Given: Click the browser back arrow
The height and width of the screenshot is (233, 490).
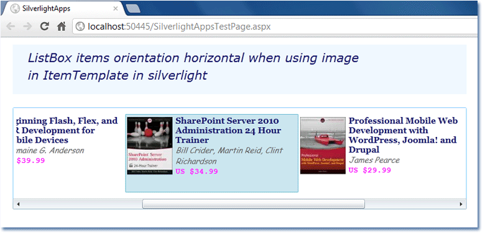Looking at the screenshot, I should [x=11, y=27].
